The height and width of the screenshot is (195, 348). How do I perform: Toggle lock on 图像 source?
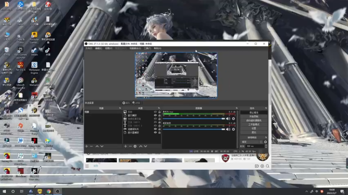coord(159,112)
